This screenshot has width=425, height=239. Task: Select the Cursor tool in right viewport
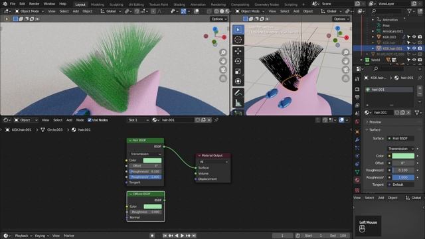click(238, 40)
